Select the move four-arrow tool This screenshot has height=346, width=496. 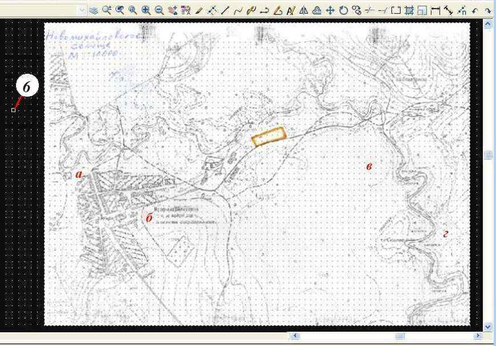[330, 11]
